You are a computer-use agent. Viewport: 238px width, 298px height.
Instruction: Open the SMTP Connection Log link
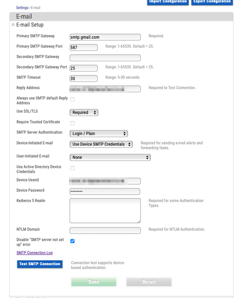click(x=35, y=253)
